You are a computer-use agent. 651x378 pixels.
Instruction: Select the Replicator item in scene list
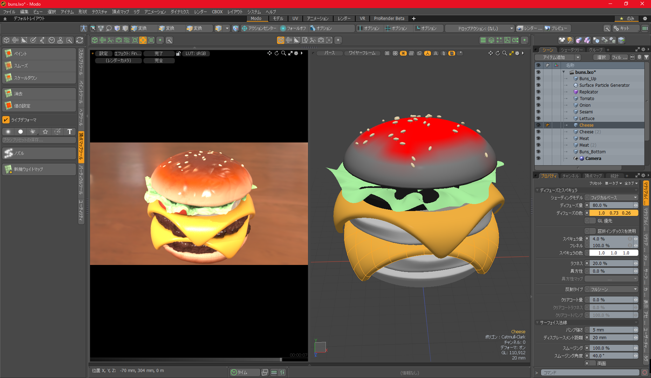(x=589, y=92)
